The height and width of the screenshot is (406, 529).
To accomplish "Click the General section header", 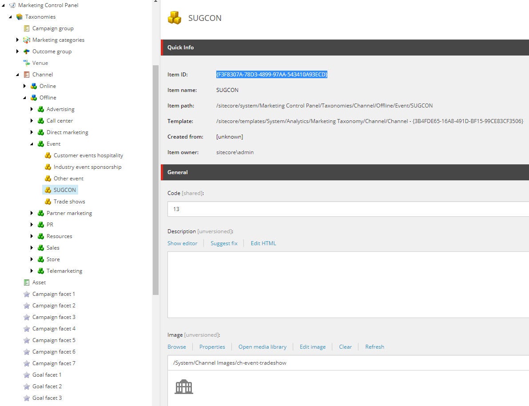I will pyautogui.click(x=177, y=172).
